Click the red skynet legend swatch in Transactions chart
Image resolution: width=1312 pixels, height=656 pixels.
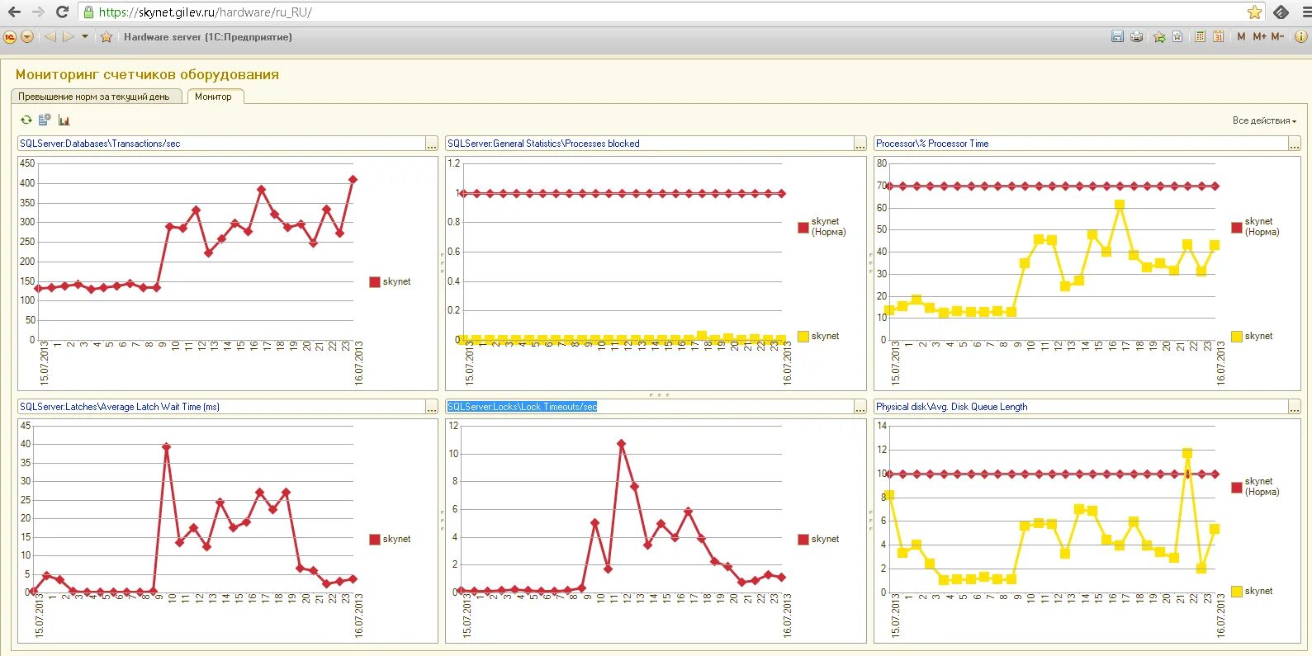(x=375, y=282)
